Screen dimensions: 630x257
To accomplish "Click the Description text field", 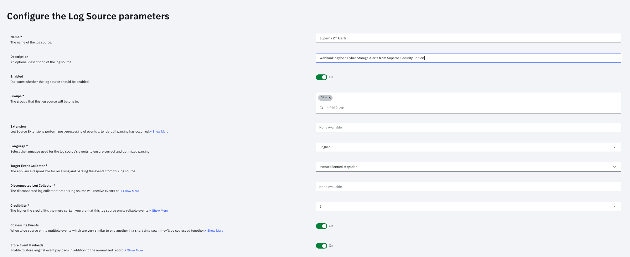I will (x=468, y=58).
